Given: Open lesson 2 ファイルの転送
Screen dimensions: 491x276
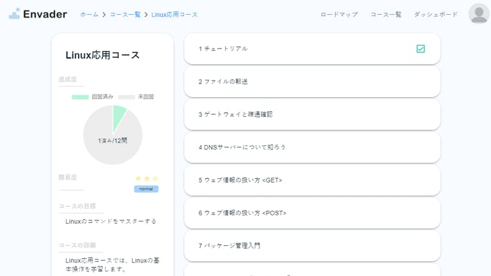Looking at the screenshot, I should [x=312, y=82].
